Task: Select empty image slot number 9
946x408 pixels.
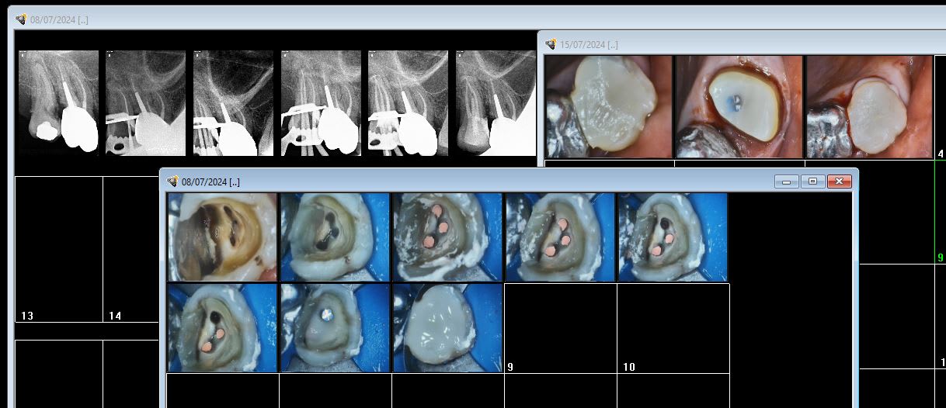Action: tap(560, 326)
